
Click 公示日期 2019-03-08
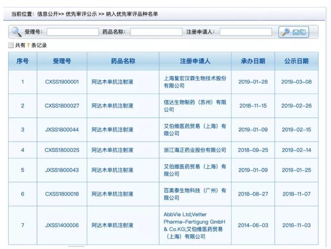click(x=297, y=82)
